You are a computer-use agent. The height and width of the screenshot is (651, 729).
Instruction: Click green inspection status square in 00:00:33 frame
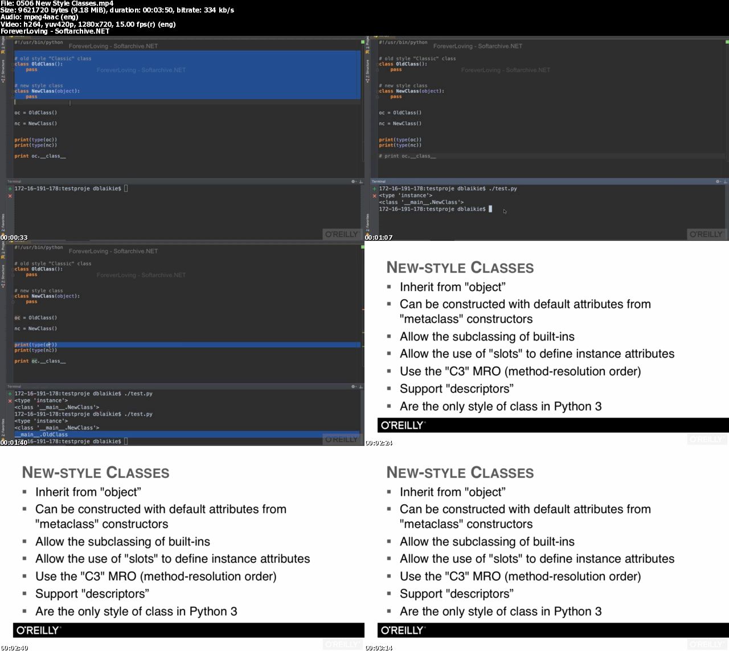point(362,42)
